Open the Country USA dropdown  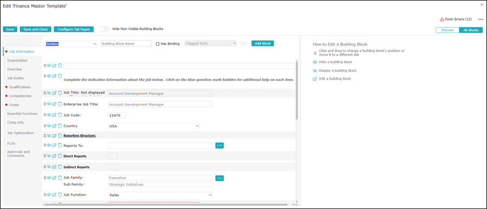[154, 126]
